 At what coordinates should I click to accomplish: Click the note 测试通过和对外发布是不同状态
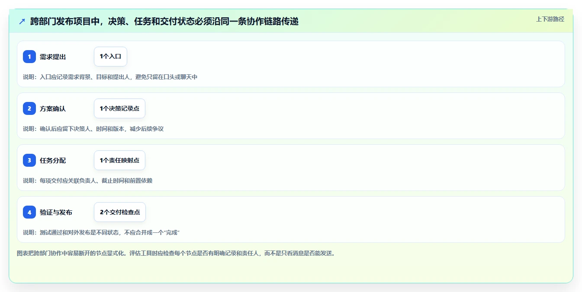click(101, 232)
